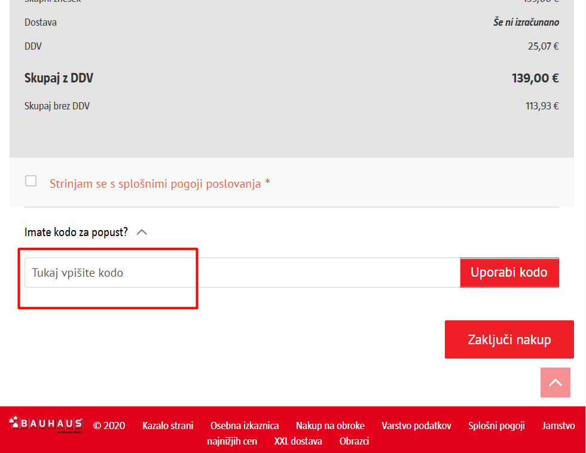
Task: Tick the terms and conditions agreement checkbox
Action: click(30, 181)
